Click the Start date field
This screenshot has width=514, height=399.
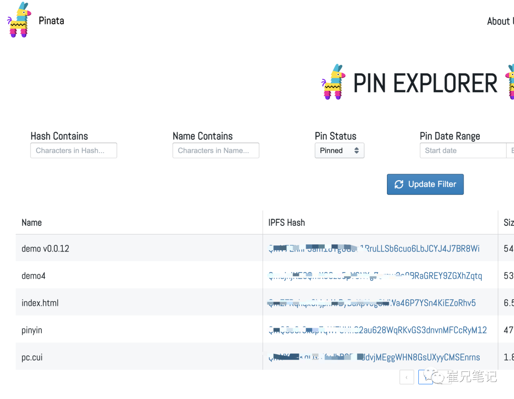point(462,151)
